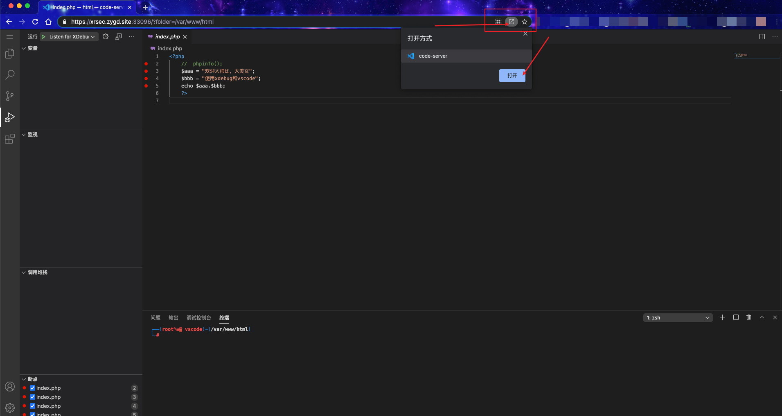Switch to the 调试控制台 panel tab
The width and height of the screenshot is (782, 416).
click(199, 318)
